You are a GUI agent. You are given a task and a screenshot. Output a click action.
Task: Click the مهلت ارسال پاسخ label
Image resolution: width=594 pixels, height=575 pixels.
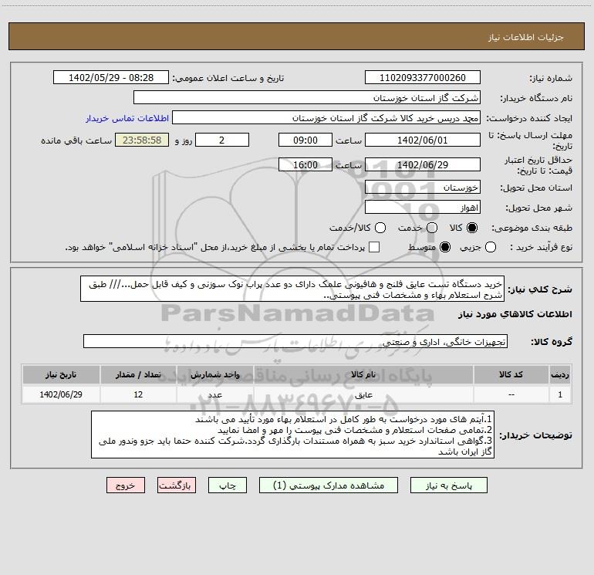click(531, 140)
